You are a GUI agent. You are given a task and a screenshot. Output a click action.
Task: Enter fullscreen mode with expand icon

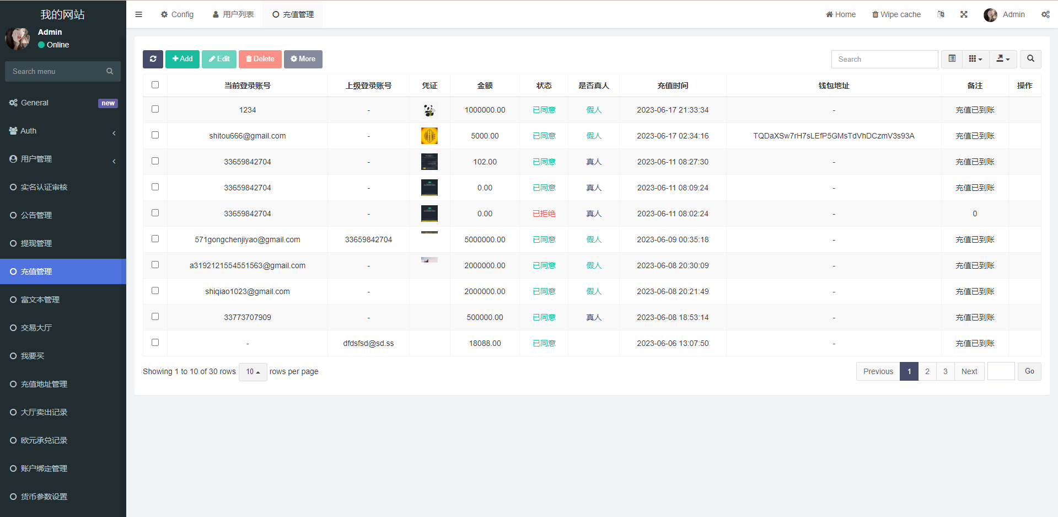[964, 14]
